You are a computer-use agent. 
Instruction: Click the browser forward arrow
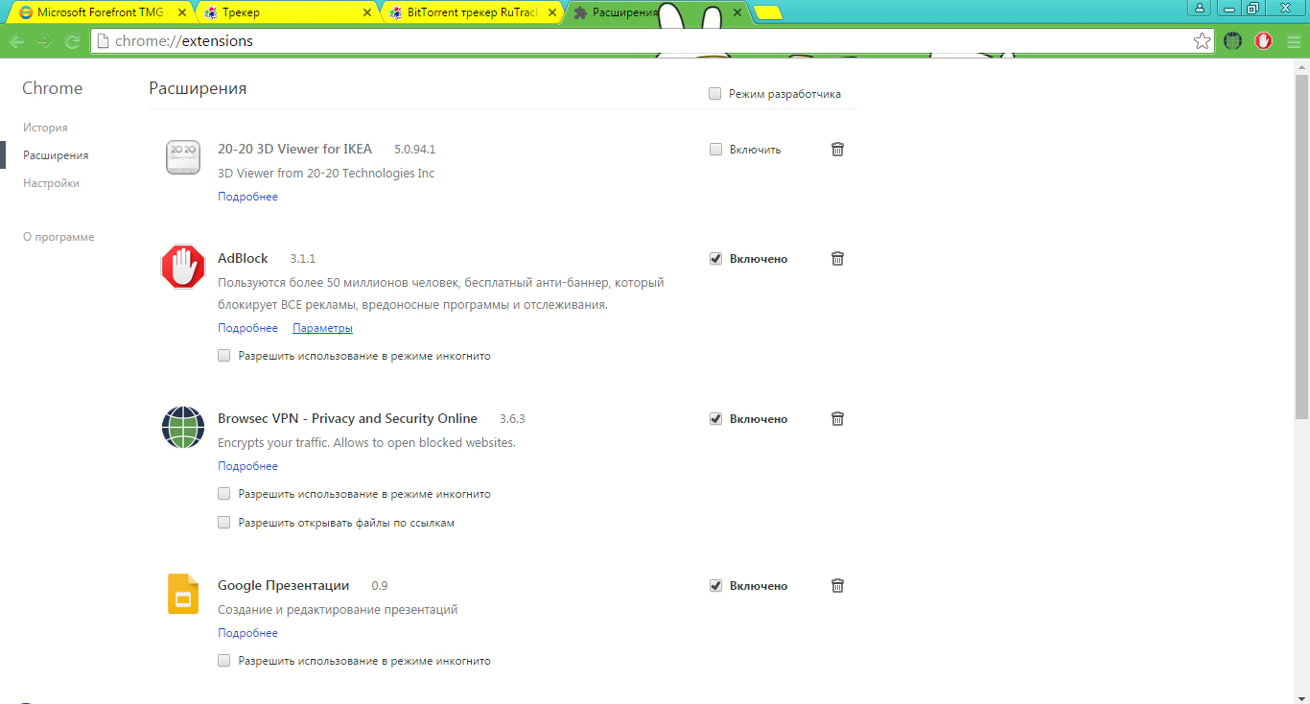pos(44,41)
